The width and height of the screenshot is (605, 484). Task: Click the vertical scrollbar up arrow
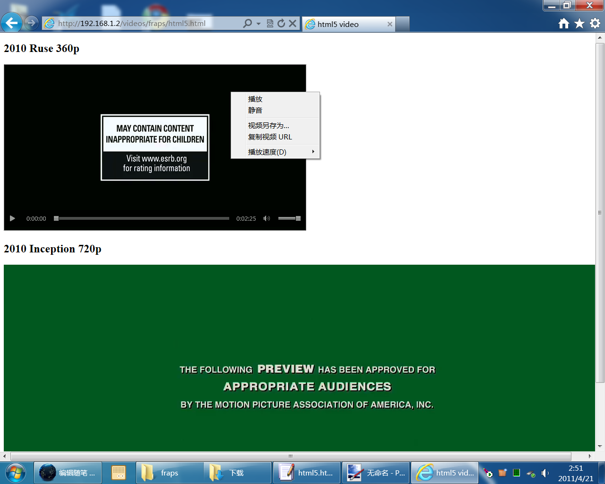coord(600,37)
